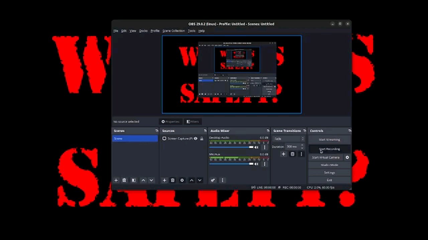The width and height of the screenshot is (428, 240).
Task: Click the Start Recording button
Action: tap(329, 149)
